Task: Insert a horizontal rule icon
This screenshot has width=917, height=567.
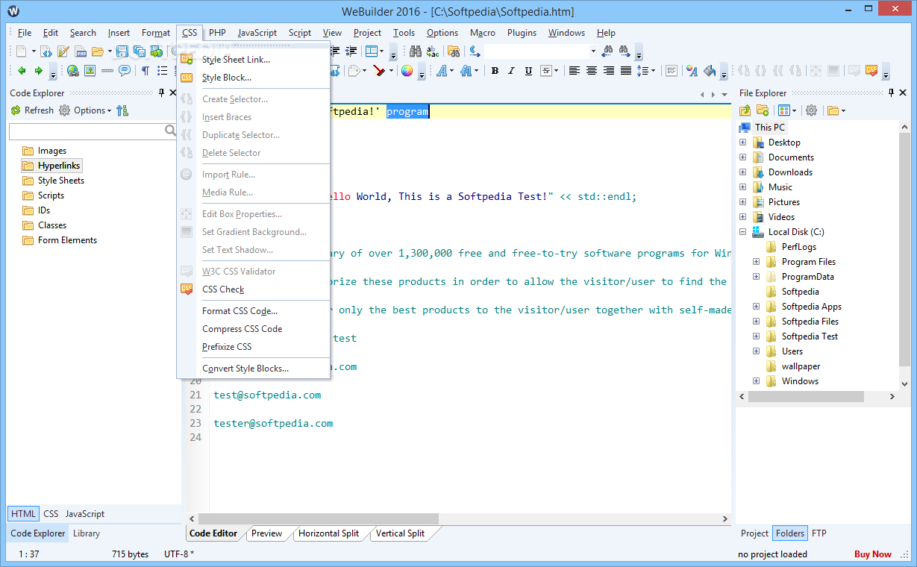Action: [107, 71]
